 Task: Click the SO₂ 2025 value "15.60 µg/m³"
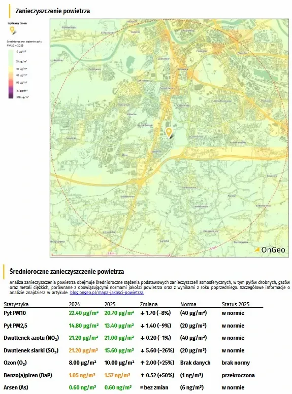(x=119, y=350)
